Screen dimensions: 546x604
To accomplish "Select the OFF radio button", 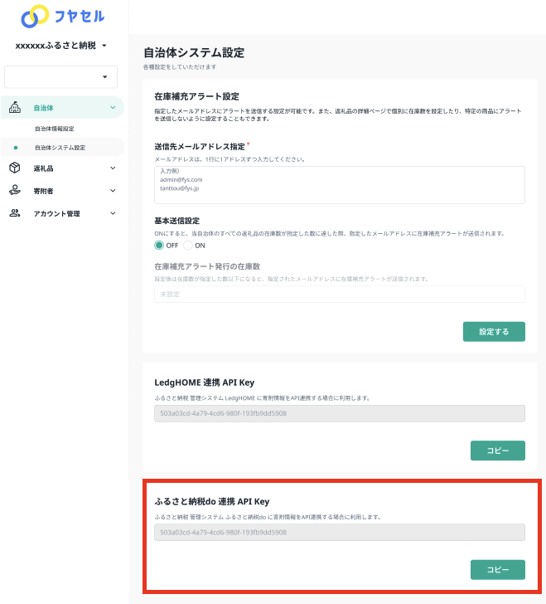I will pyautogui.click(x=159, y=246).
